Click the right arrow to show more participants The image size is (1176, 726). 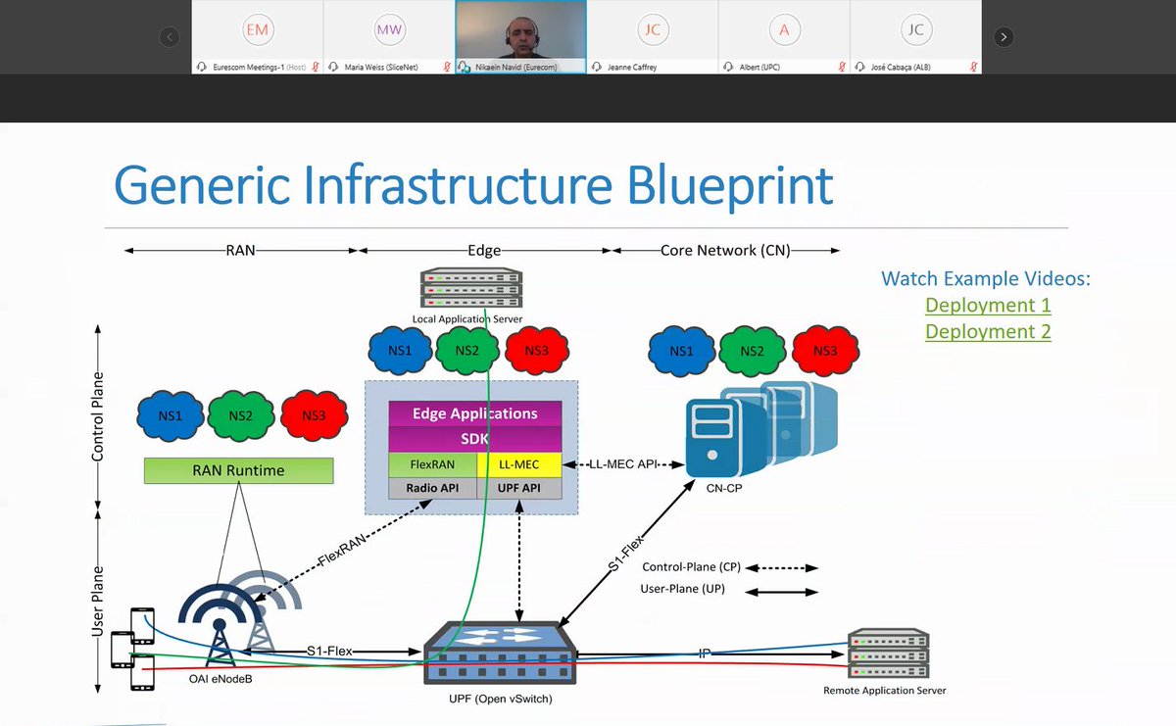[1003, 36]
